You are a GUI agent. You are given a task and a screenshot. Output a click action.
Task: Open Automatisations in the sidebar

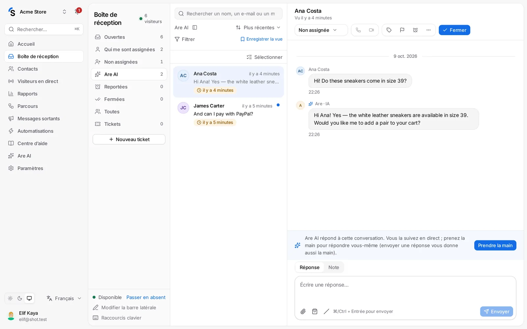pyautogui.click(x=44, y=131)
